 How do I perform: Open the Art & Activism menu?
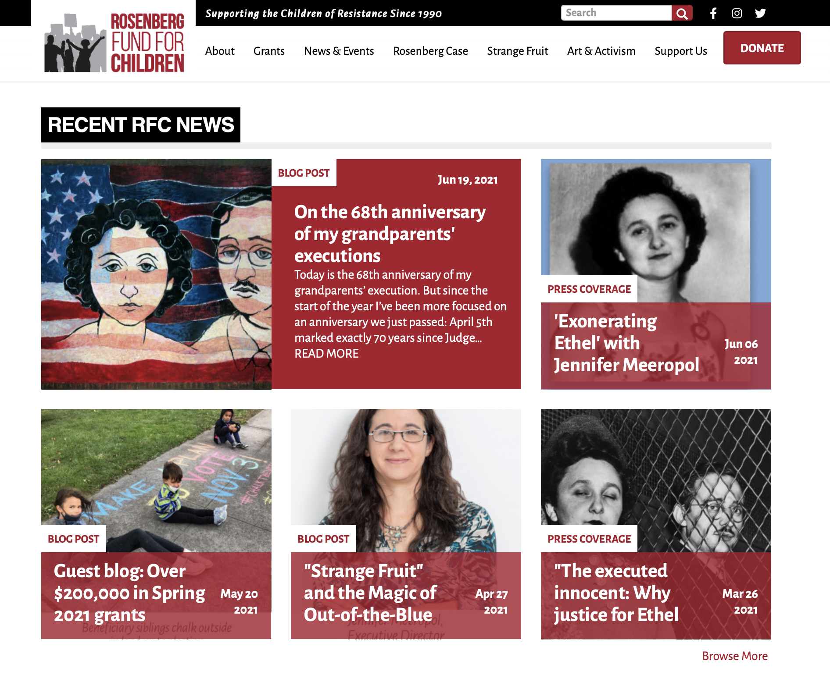tap(601, 51)
